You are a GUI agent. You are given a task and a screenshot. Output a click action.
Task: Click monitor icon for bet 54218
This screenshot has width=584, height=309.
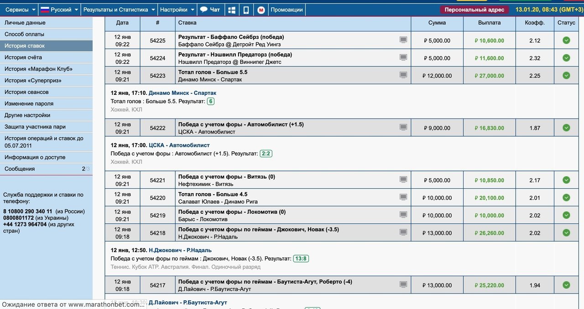[403, 232]
